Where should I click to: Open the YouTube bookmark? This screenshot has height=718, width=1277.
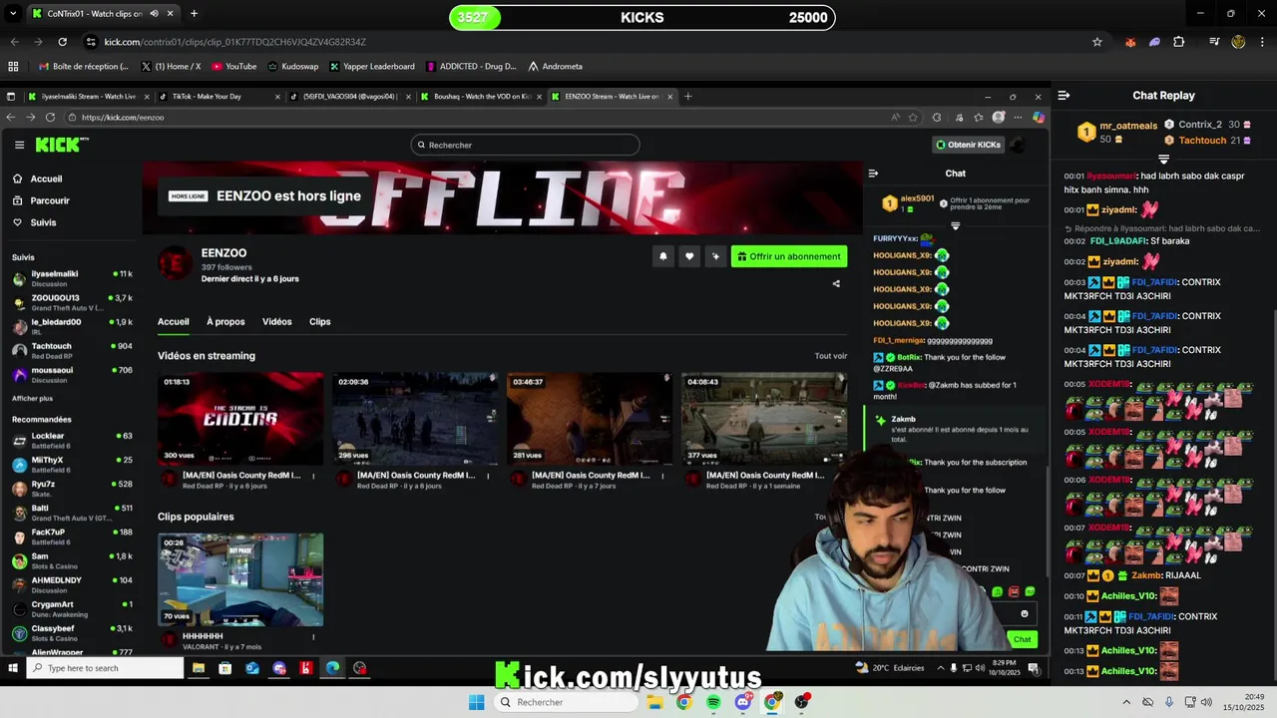click(x=233, y=67)
